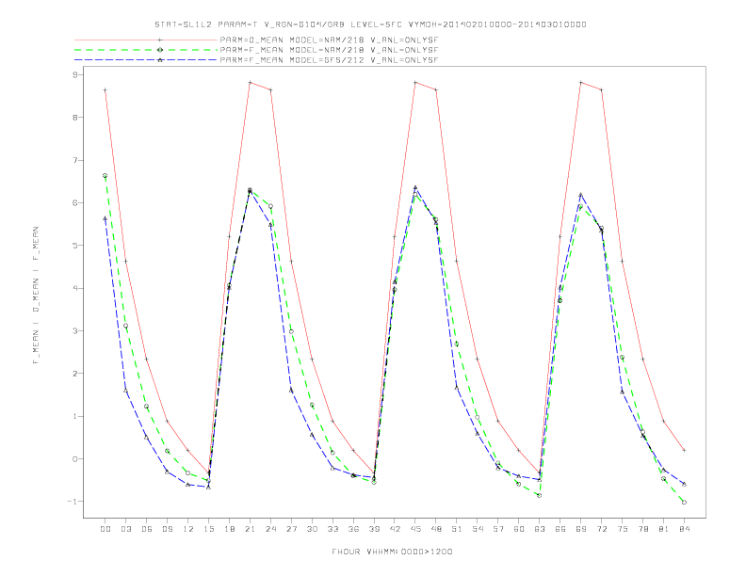Click the plus marker in the legend
Screen dimensions: 746x576
click(160, 40)
